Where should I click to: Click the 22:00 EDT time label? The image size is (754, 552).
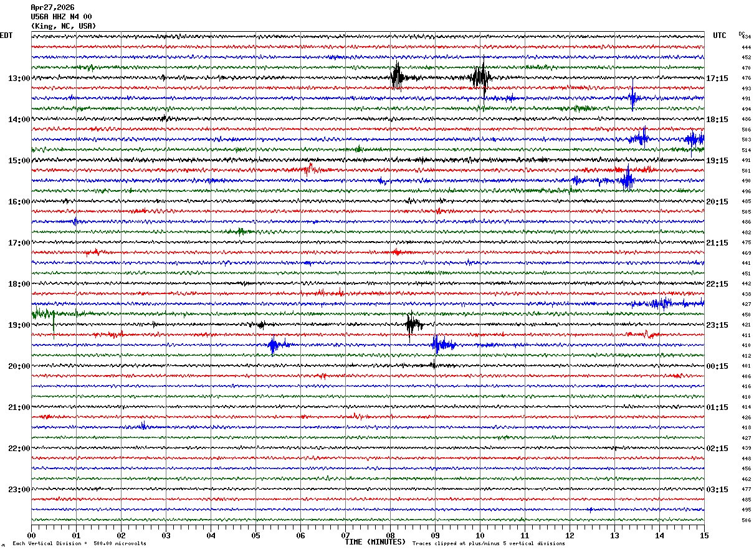tap(19, 449)
